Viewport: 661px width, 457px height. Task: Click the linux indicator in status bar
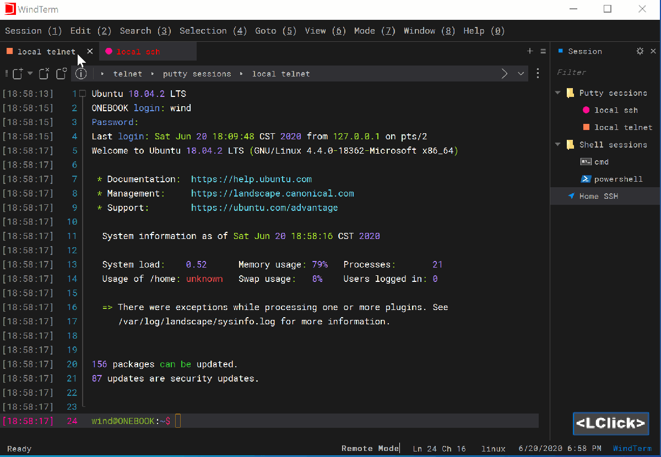click(493, 448)
